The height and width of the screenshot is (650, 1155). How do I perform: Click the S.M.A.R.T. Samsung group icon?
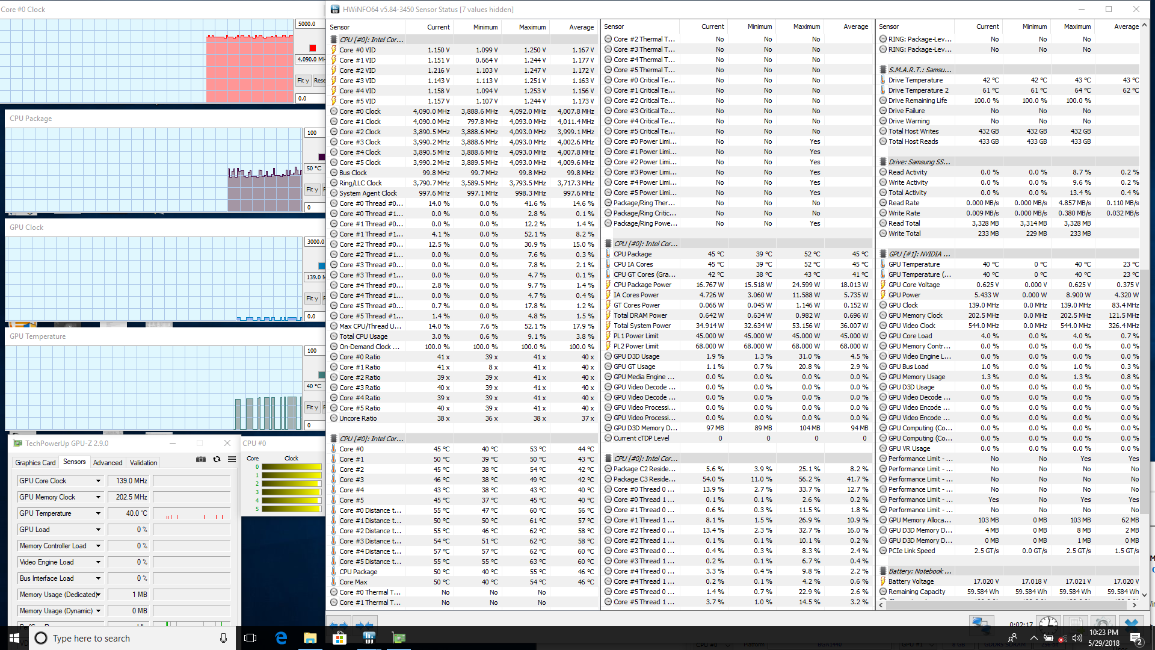pos(883,70)
